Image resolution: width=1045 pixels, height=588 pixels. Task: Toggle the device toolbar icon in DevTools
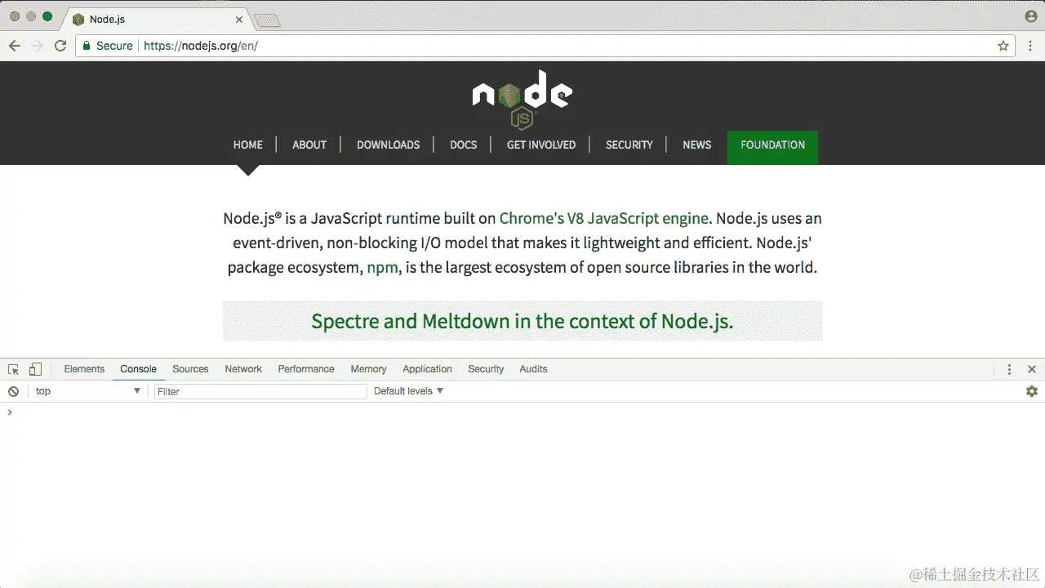[x=35, y=369]
